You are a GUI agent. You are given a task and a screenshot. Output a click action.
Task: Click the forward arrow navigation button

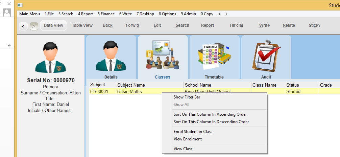pyautogui.click(x=34, y=26)
